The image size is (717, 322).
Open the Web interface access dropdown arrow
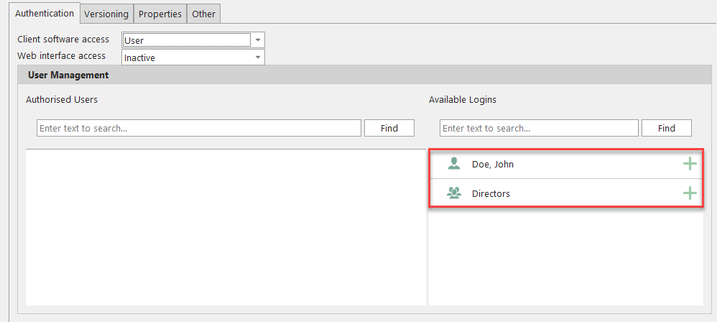point(258,57)
